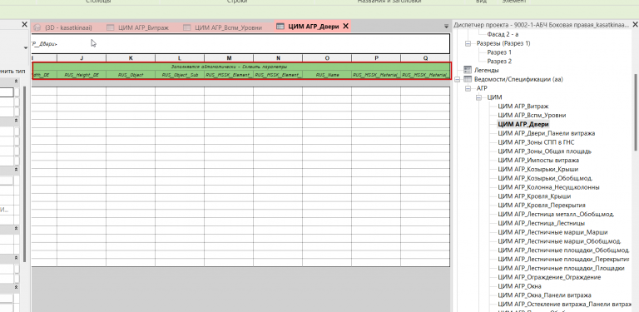Screen dimensions: 639x312
Task: Switch to the ЦИМ АГР_Витраж tab
Action: 137,27
